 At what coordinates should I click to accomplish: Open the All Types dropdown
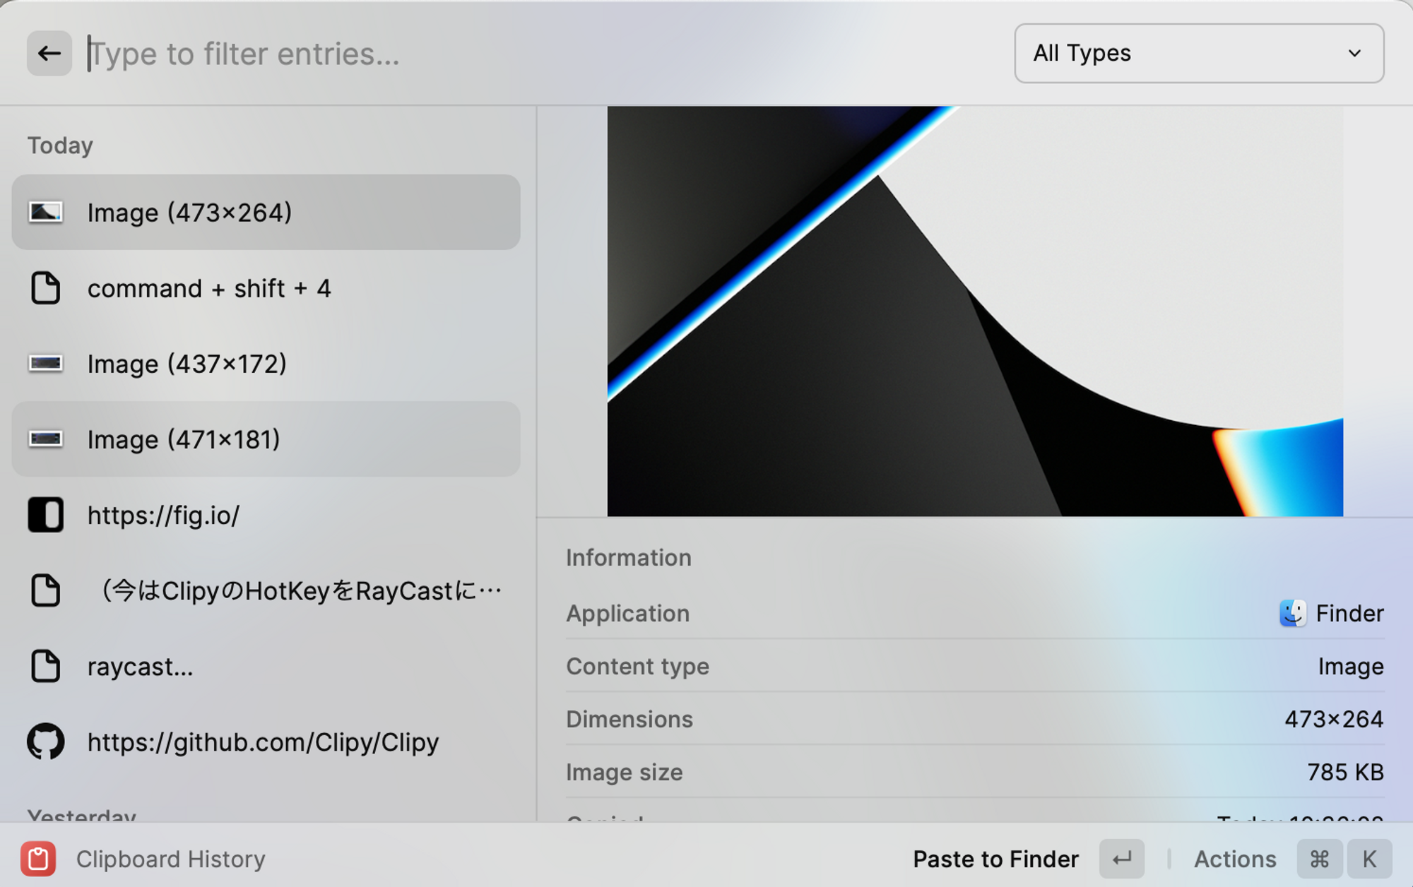pyautogui.click(x=1198, y=53)
